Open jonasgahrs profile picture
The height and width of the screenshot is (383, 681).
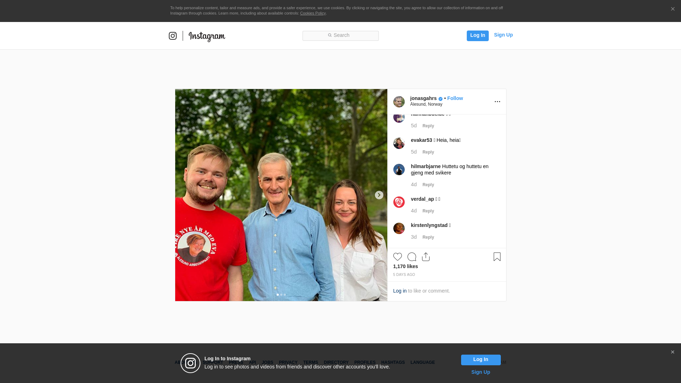(399, 102)
